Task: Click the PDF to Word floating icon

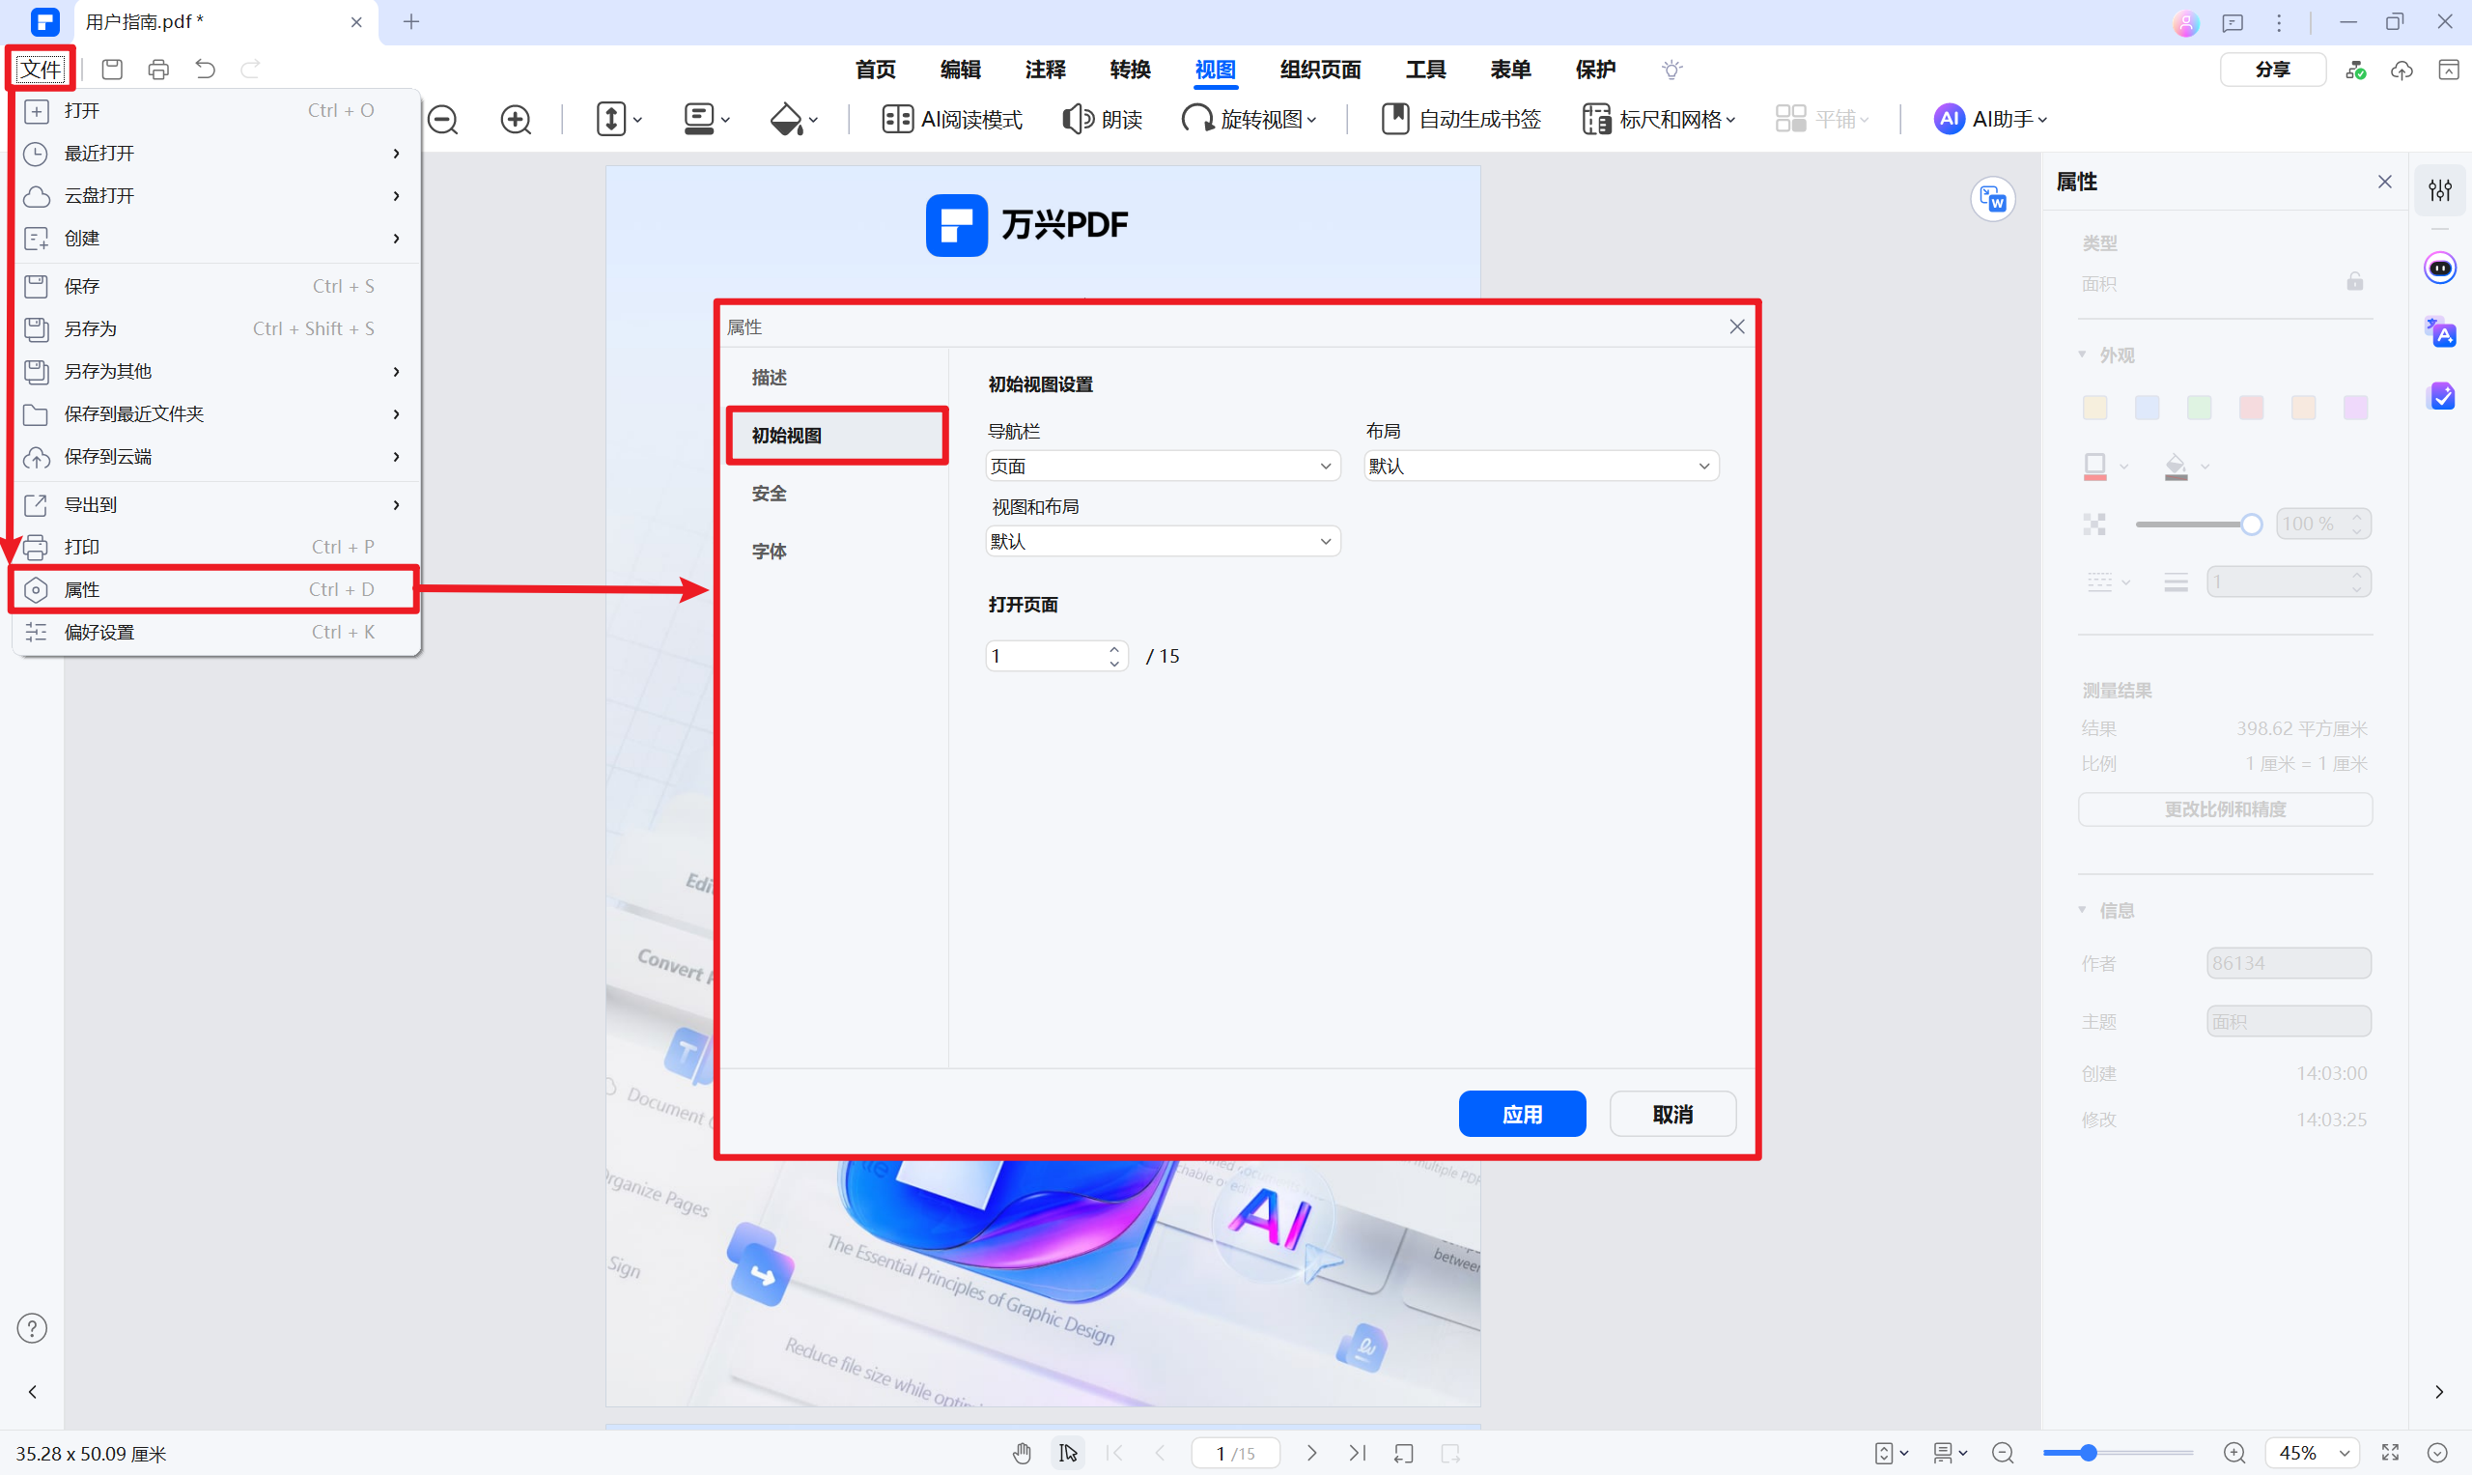Action: (x=1992, y=199)
